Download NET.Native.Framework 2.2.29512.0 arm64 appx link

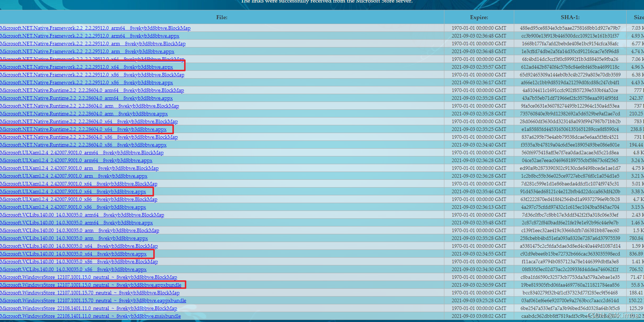coord(90,36)
